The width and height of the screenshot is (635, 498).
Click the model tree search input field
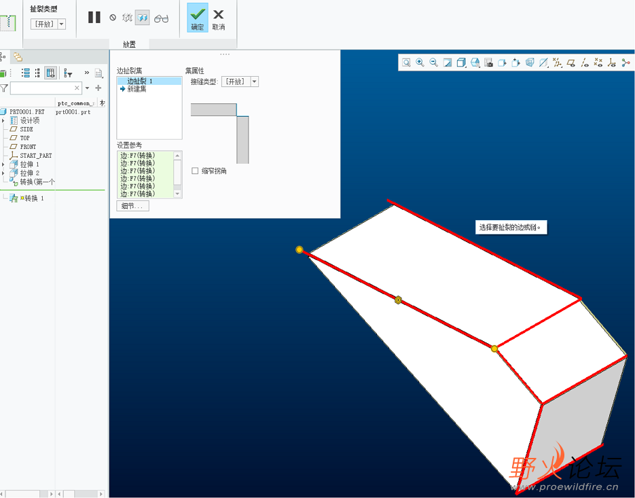click(x=41, y=88)
